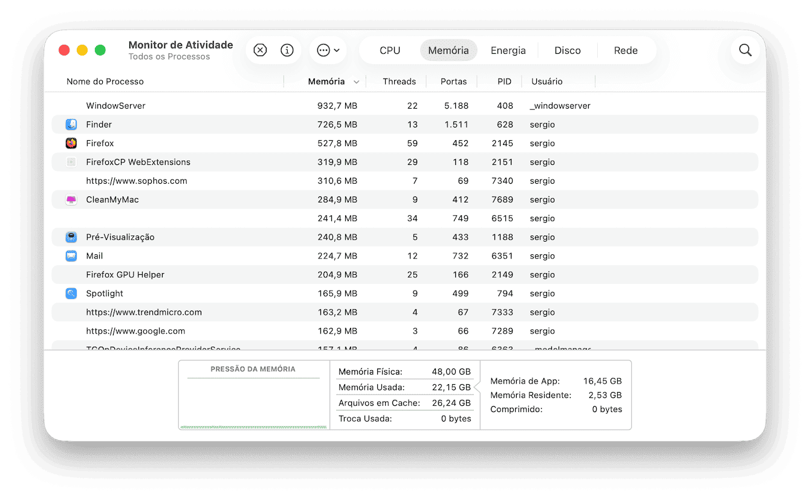Select the Mail process name
The height and width of the screenshot is (499, 810).
coord(94,256)
